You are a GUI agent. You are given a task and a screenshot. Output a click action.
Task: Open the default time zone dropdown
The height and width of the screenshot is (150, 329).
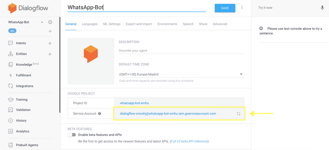[x=181, y=74]
